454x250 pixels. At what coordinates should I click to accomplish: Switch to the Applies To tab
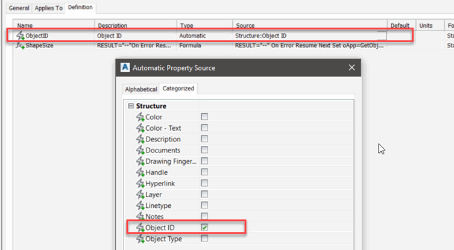48,8
